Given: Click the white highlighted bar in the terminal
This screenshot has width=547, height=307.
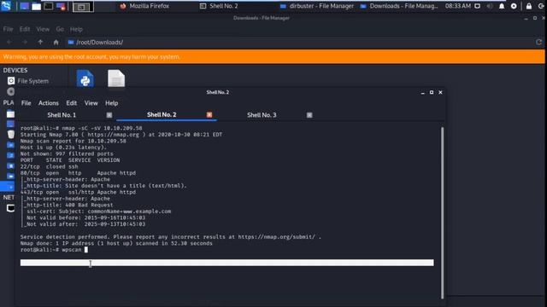Looking at the screenshot, I should pos(227,263).
